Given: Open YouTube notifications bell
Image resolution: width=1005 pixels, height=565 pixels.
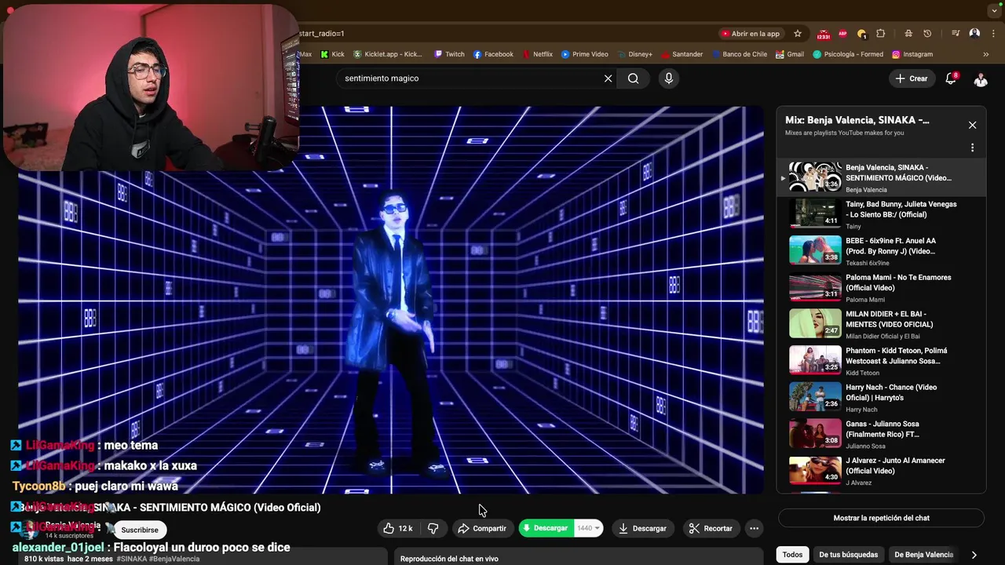Looking at the screenshot, I should pos(951,78).
